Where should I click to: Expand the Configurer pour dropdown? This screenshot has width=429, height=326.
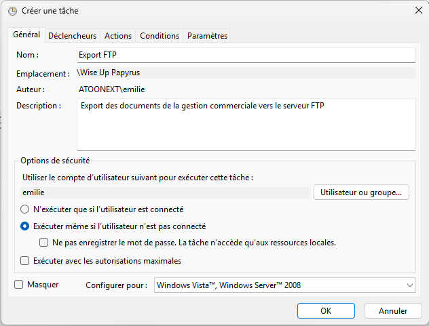284,285
